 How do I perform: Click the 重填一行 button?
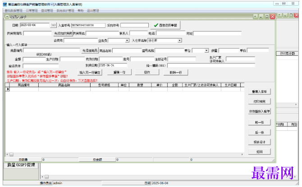pos(119,72)
